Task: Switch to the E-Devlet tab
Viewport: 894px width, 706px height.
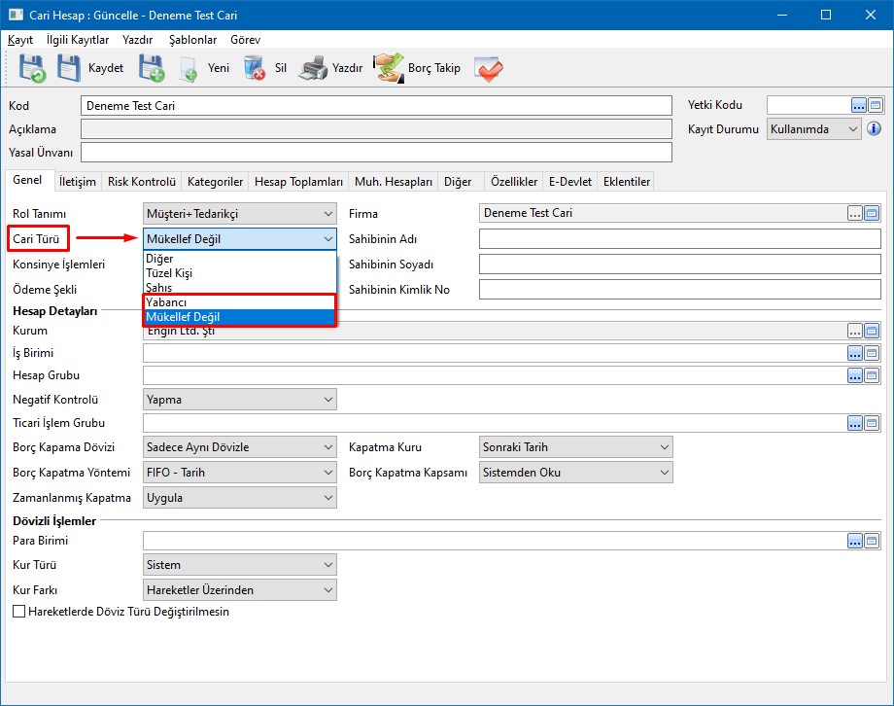Action: point(569,182)
